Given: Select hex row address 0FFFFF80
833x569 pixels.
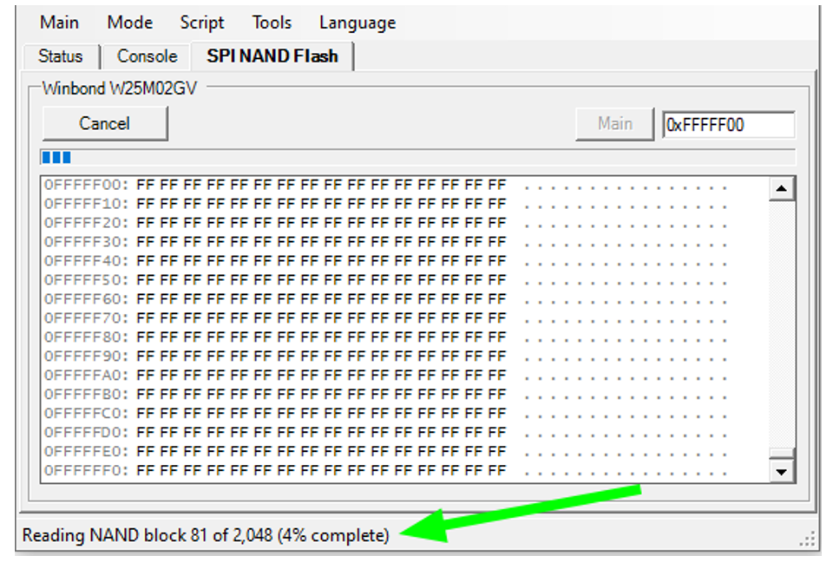Looking at the screenshot, I should click(x=86, y=337).
